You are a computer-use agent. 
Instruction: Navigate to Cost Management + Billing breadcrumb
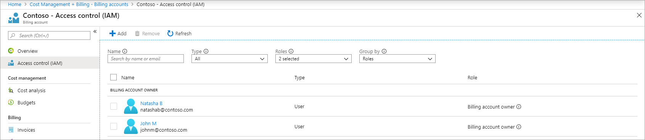coord(60,4)
